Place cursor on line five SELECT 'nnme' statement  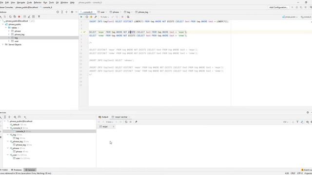[138, 35]
